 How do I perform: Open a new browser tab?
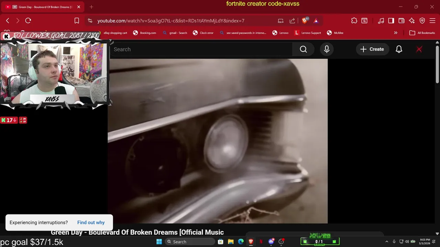[x=91, y=7]
